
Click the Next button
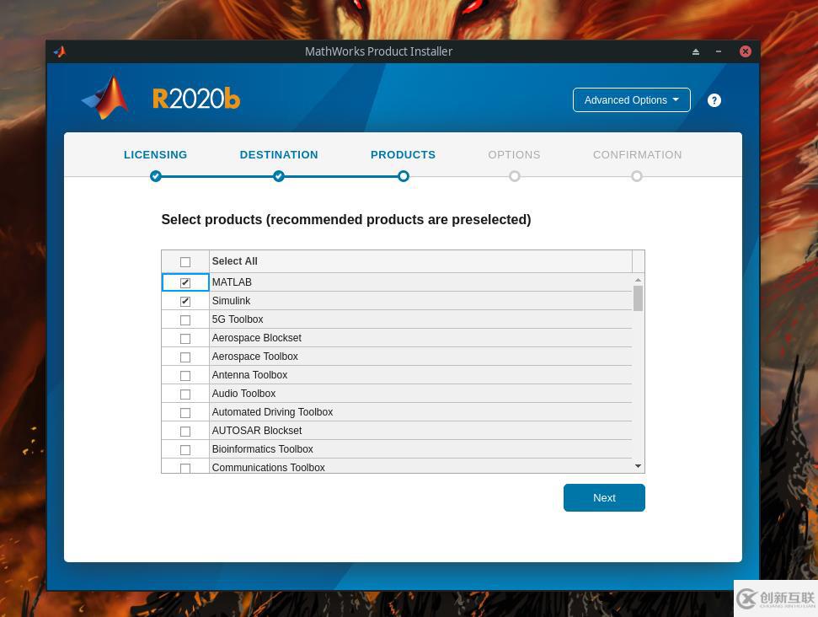(604, 497)
